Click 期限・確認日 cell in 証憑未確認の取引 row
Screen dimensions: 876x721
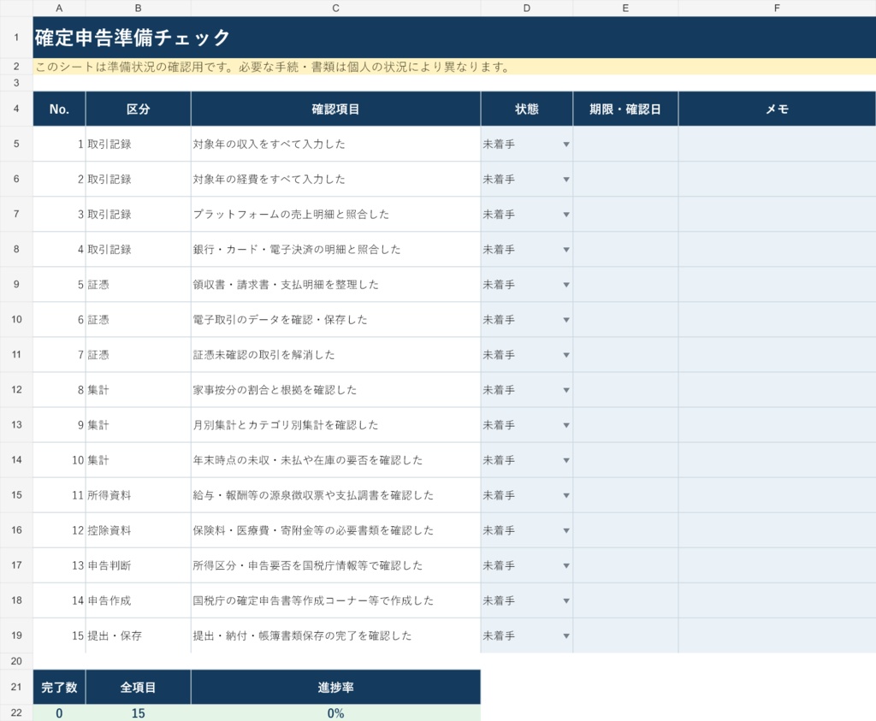(x=625, y=355)
